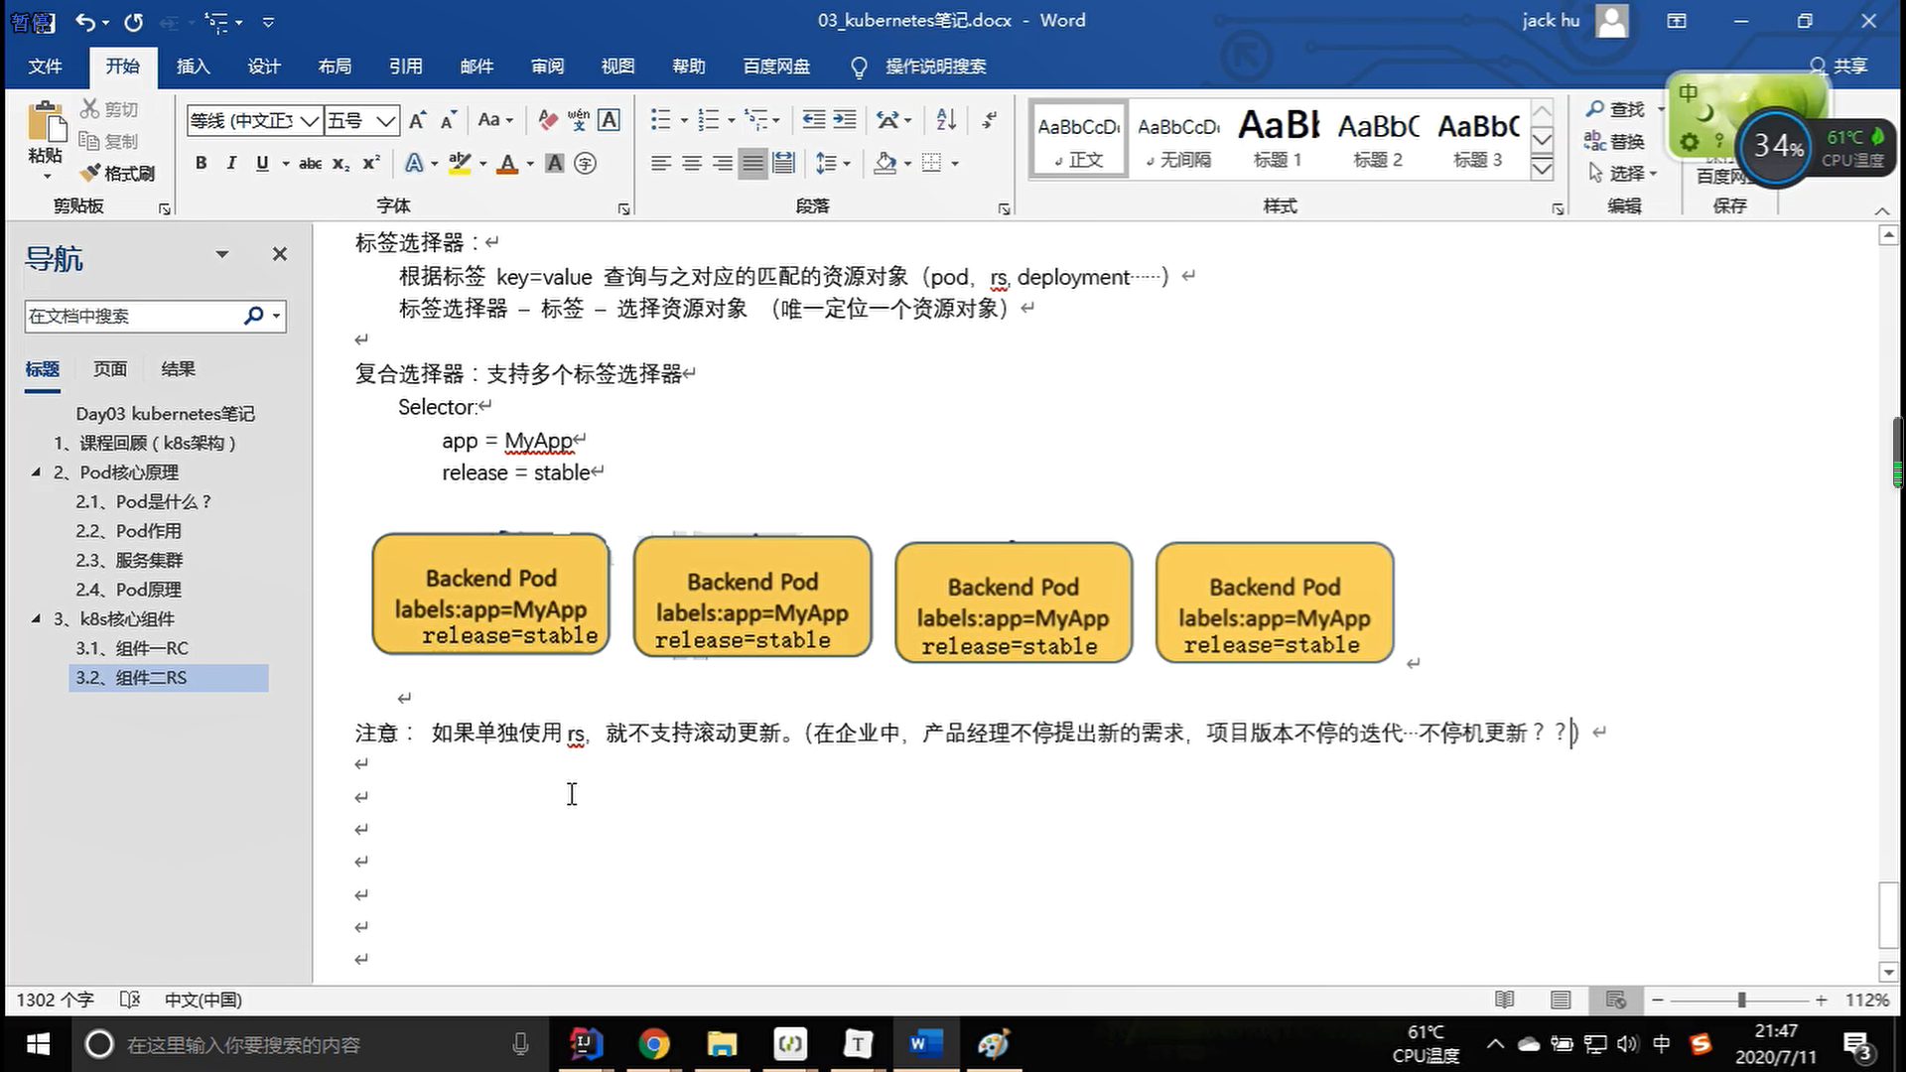This screenshot has height=1072, width=1906.
Task: Toggle bold formatting
Action: click(x=202, y=163)
